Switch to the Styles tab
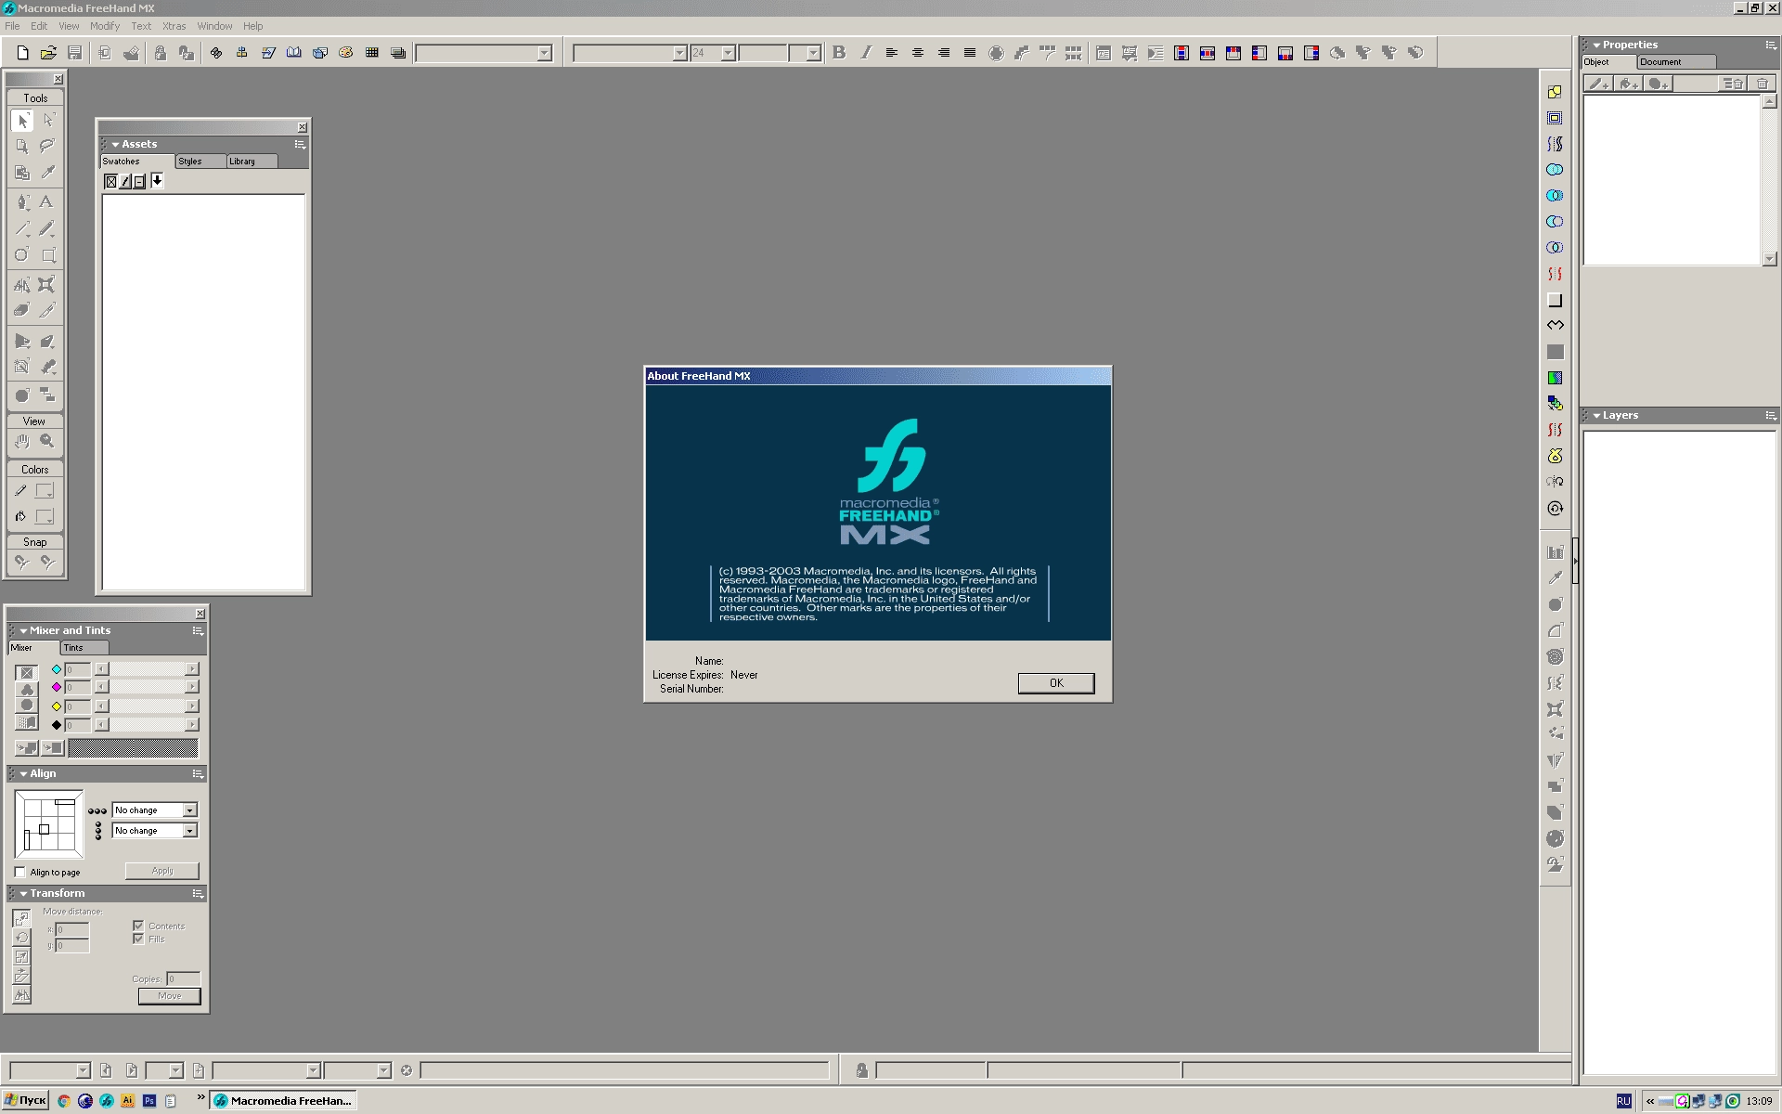The height and width of the screenshot is (1114, 1782). click(200, 162)
